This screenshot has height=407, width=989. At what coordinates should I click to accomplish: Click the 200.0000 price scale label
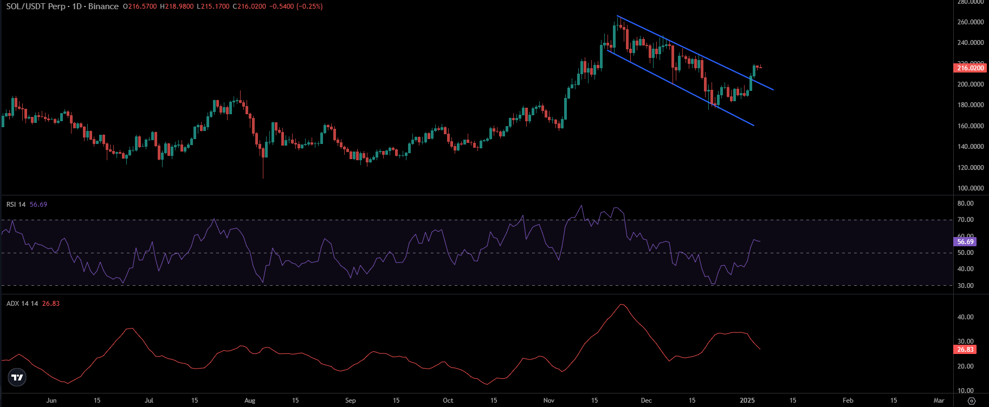(971, 84)
